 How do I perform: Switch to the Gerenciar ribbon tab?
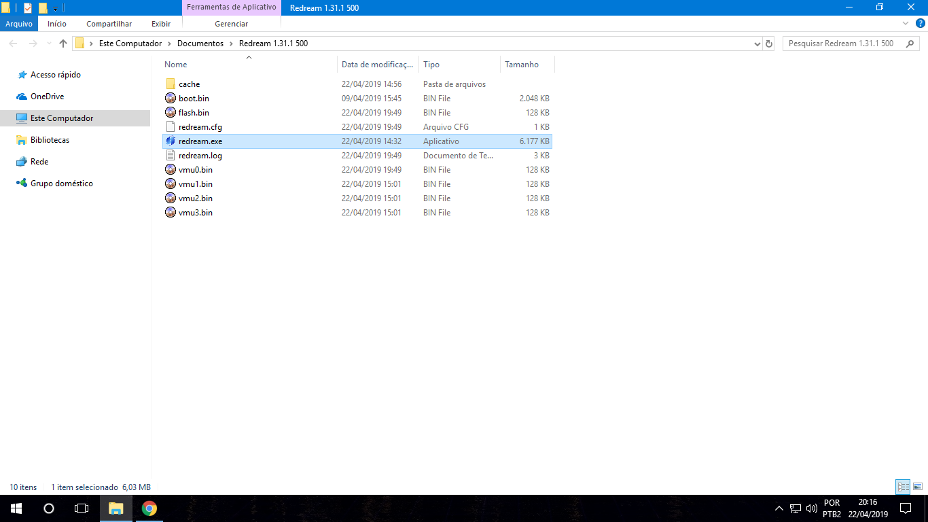click(231, 24)
